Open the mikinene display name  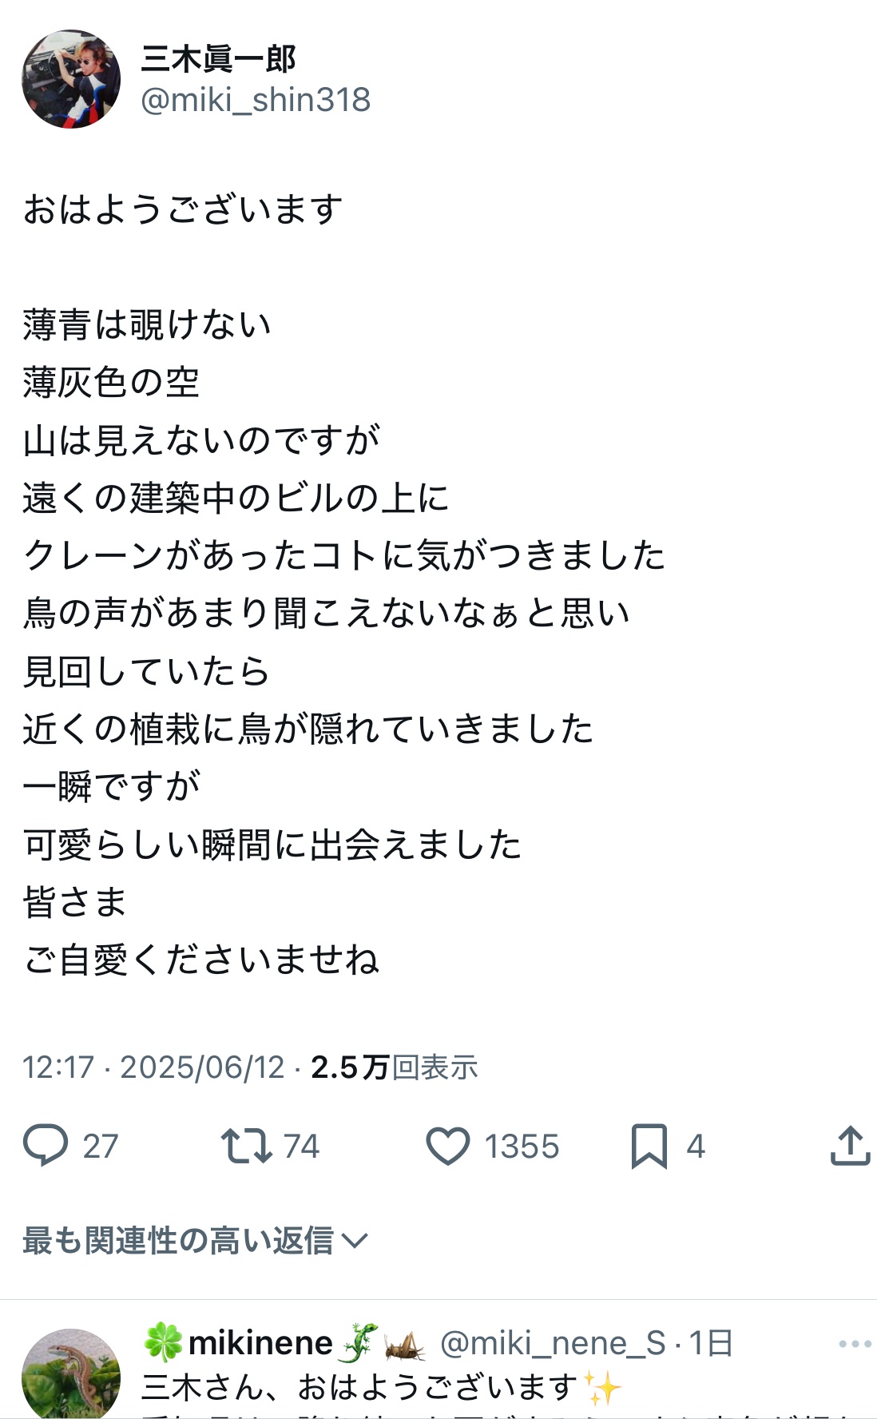tap(260, 1343)
